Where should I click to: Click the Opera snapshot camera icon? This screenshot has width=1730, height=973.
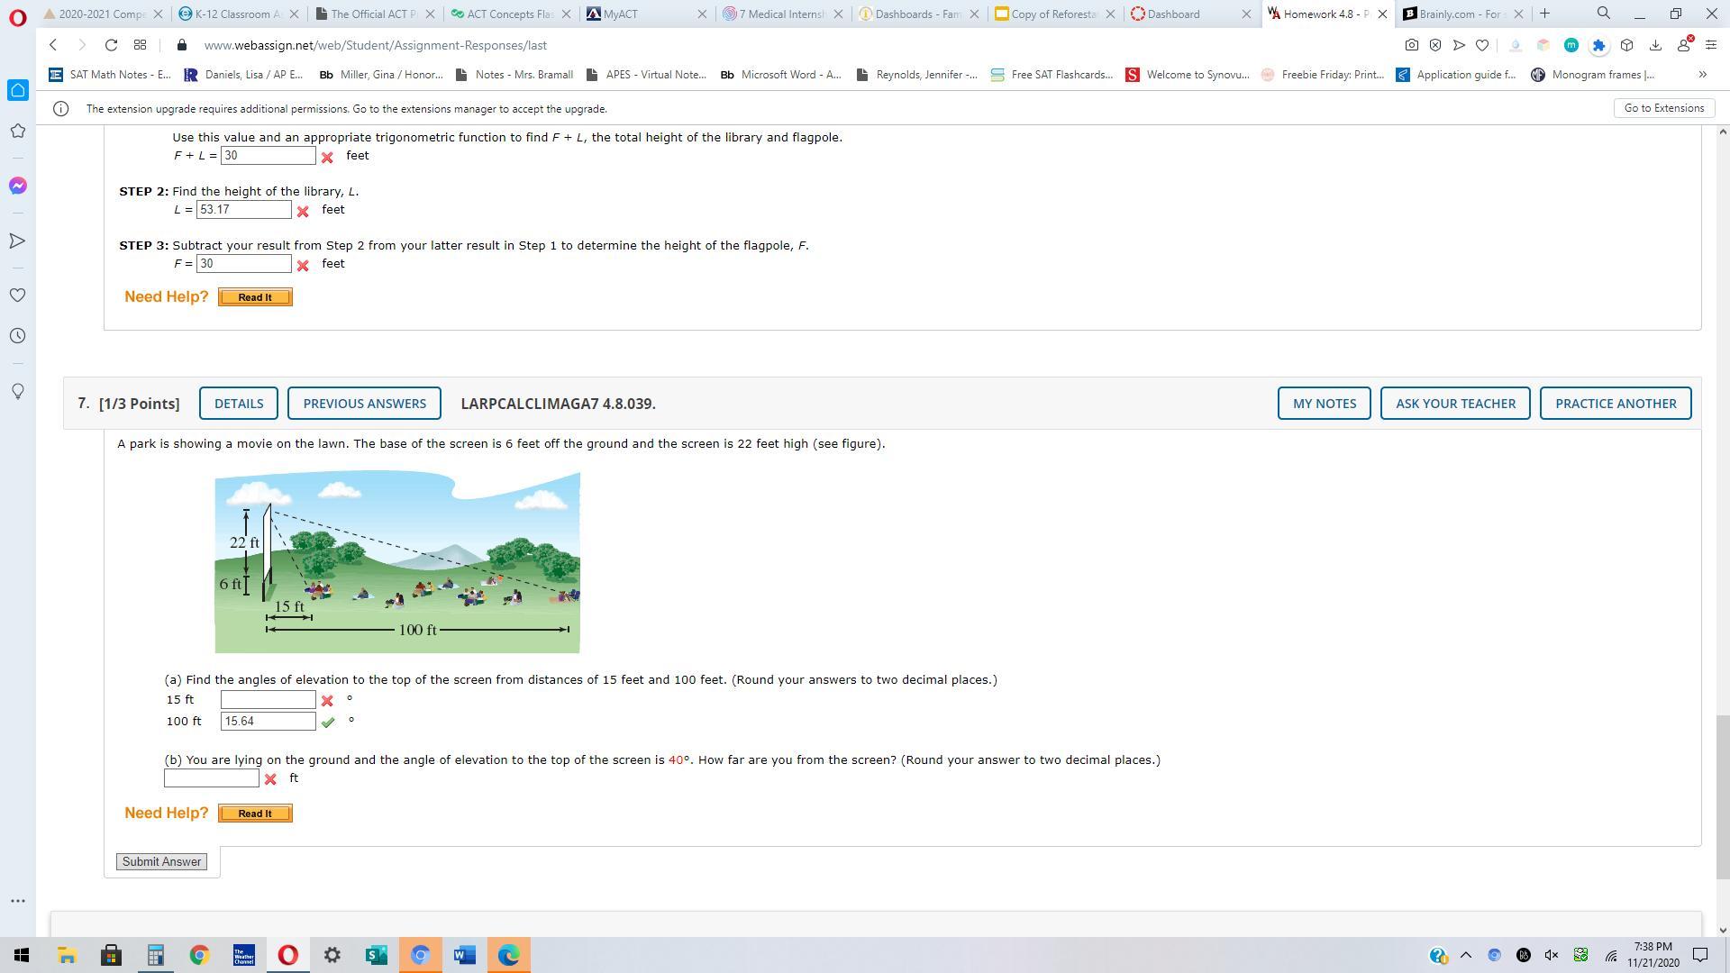[1411, 45]
